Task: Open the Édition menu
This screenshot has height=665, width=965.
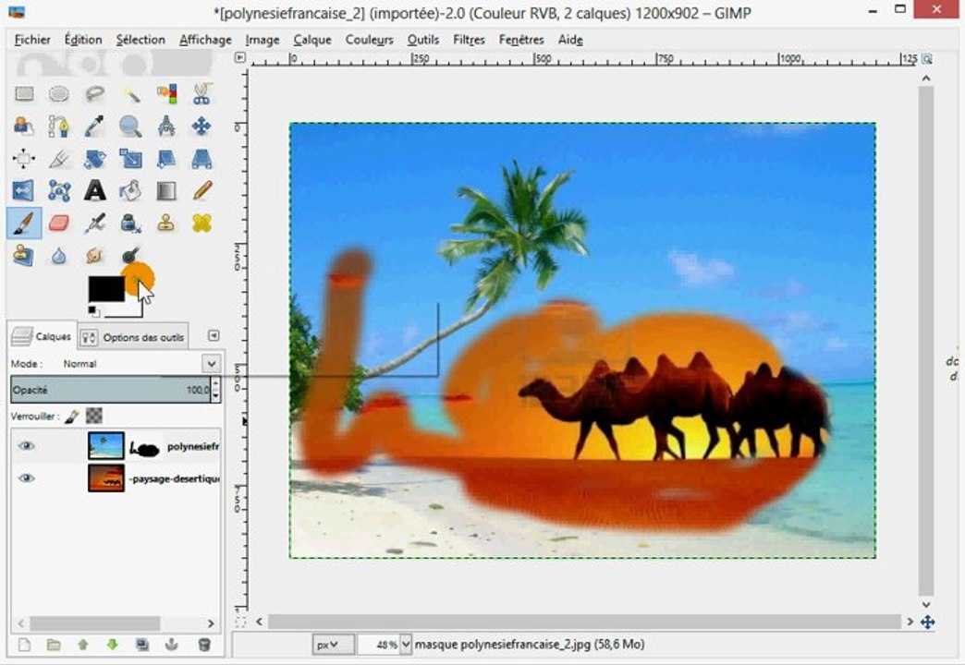Action: [x=83, y=40]
